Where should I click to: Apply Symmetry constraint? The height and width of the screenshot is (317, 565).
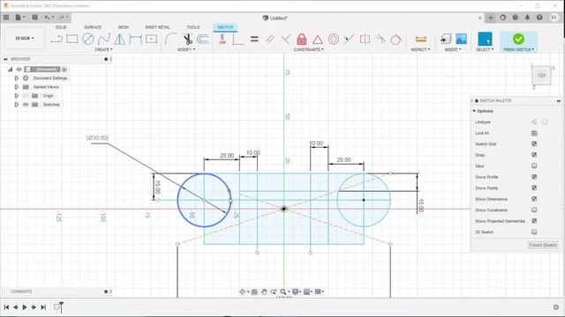365,39
